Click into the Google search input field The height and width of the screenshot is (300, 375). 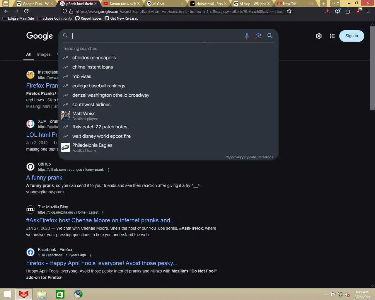click(x=157, y=36)
